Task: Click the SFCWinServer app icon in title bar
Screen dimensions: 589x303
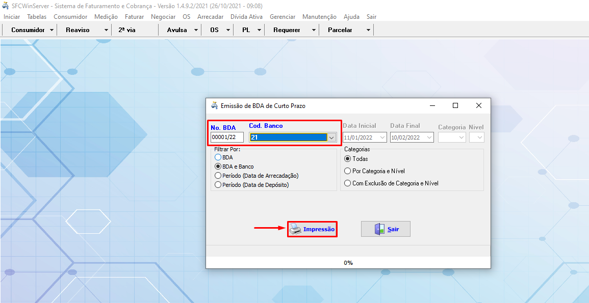Action: 6,6
